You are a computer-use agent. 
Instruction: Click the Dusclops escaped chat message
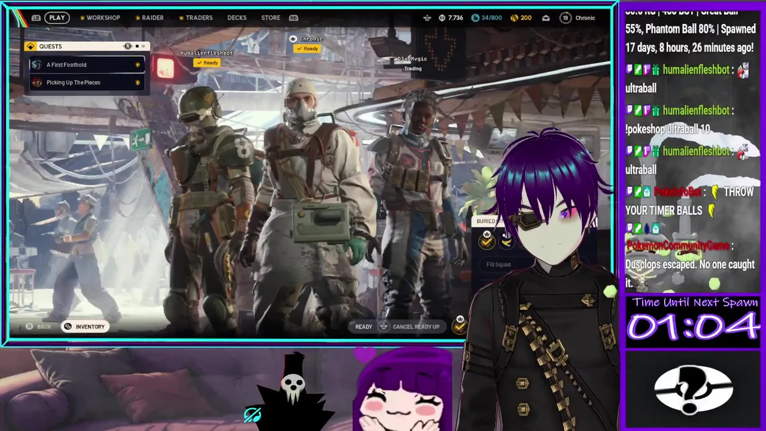tap(689, 273)
